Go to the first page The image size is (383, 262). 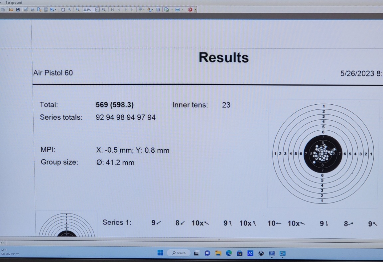click(x=112, y=10)
